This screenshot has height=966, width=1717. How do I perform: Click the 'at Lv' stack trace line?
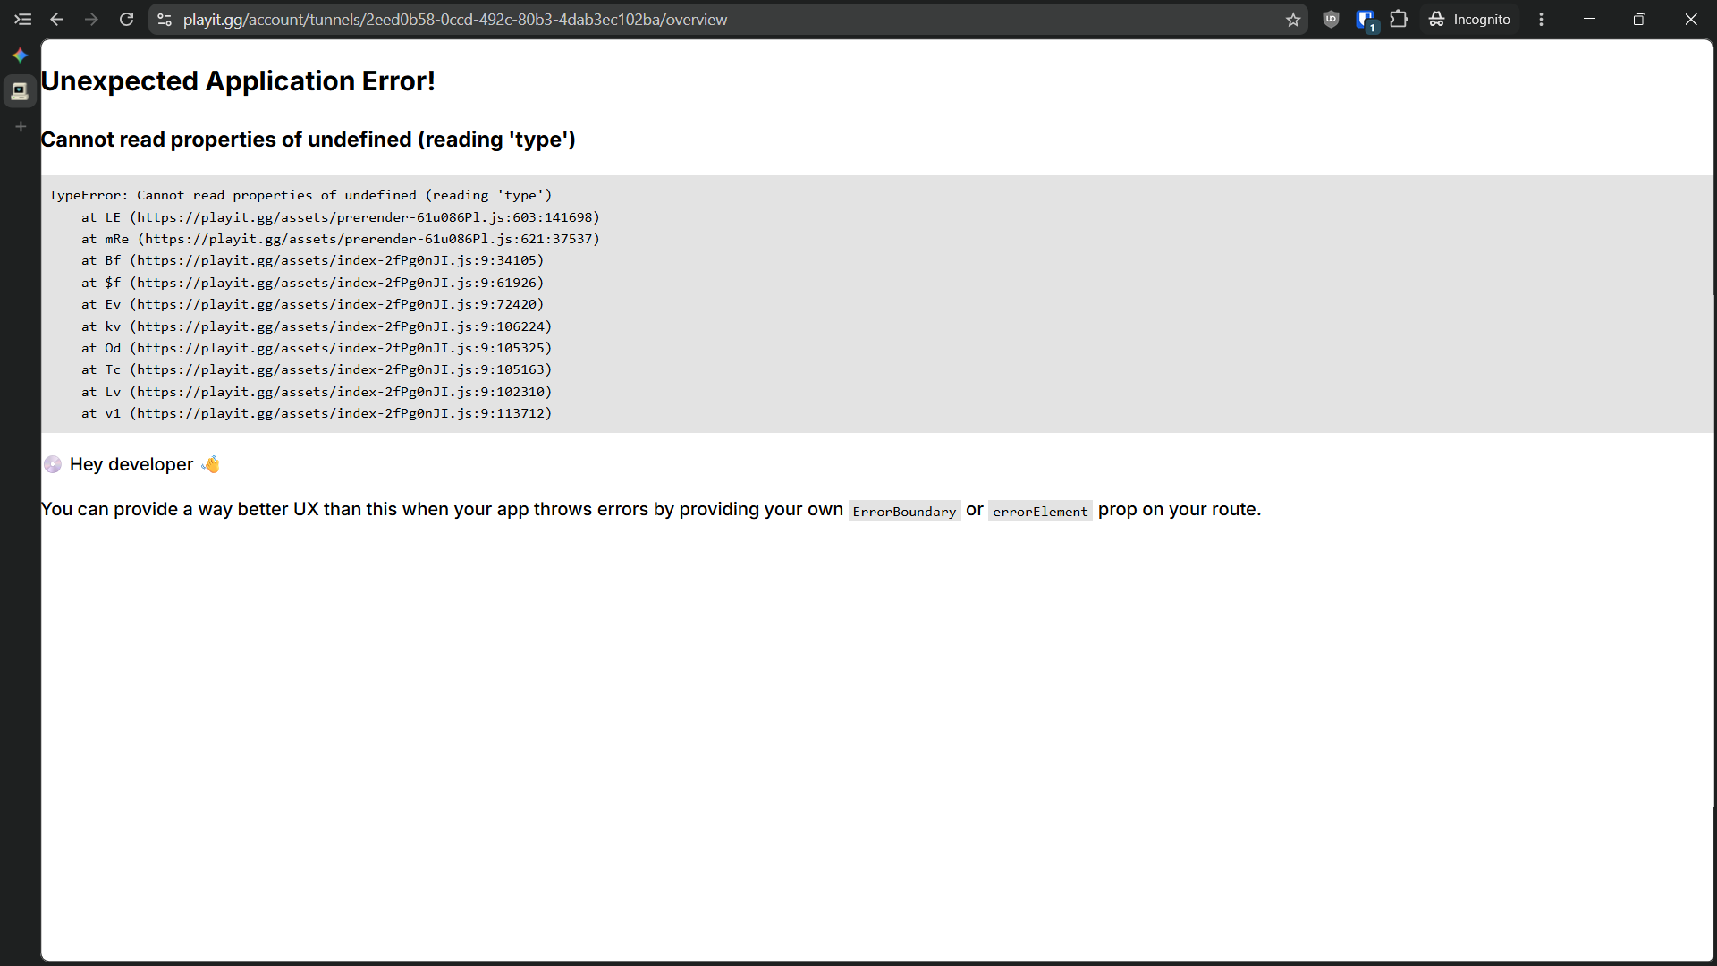(x=317, y=392)
